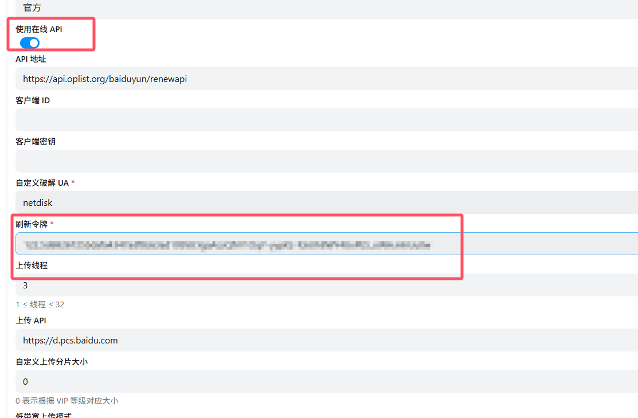Click the 使用在线 API label text
This screenshot has width=638, height=418.
38,29
